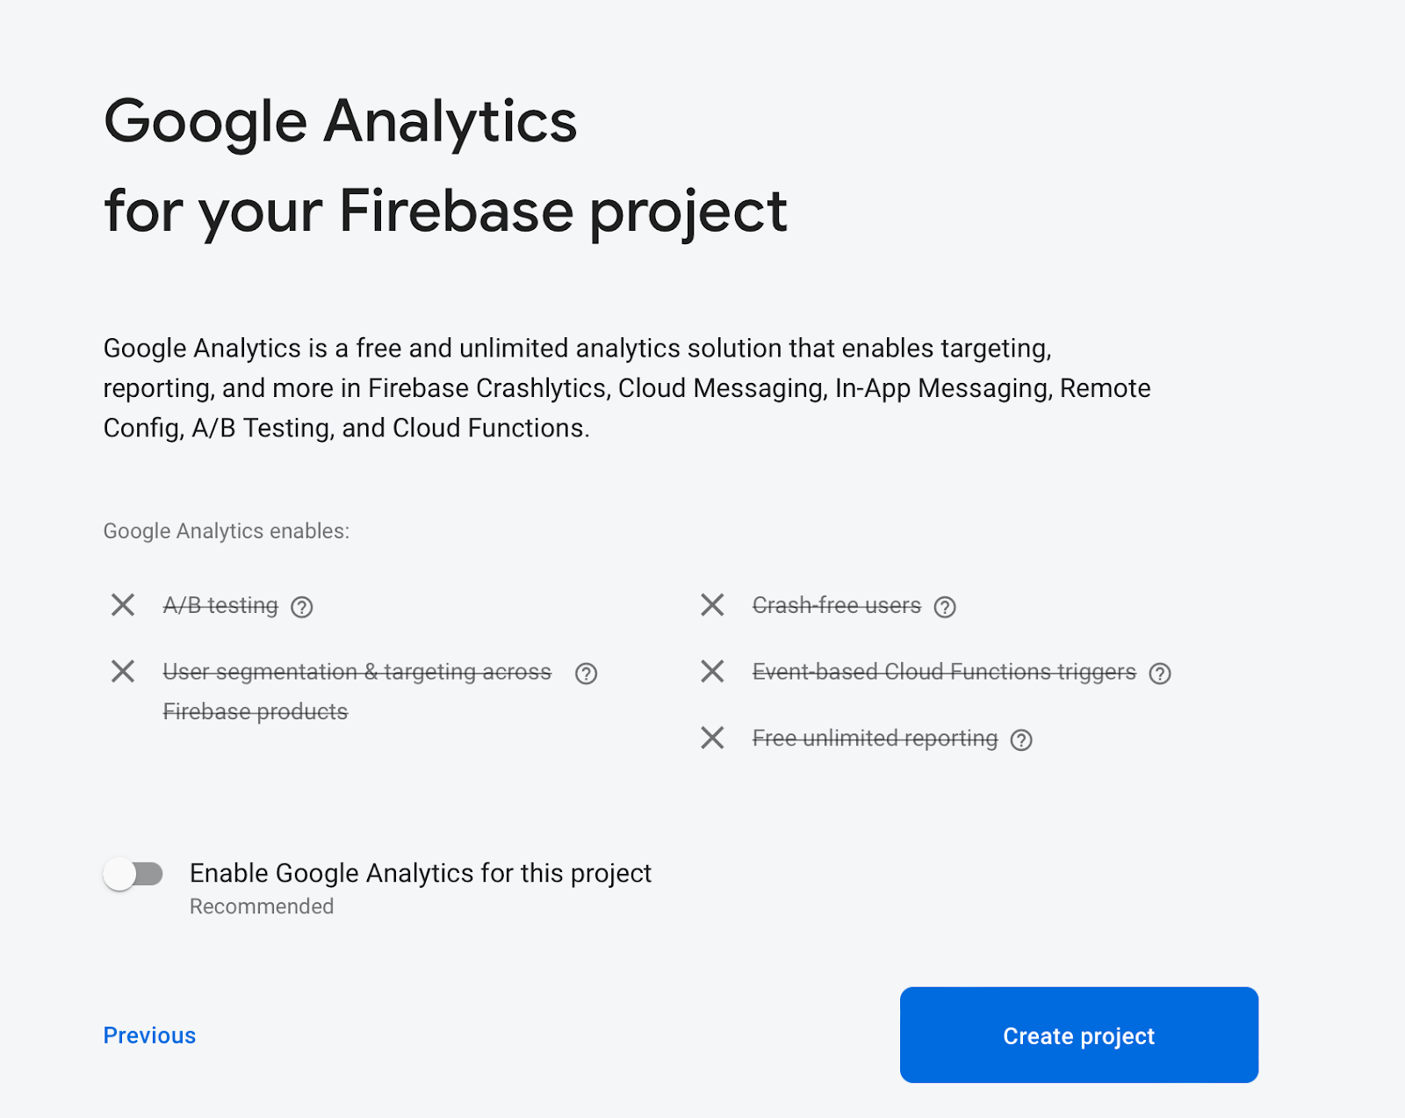Screen dimensions: 1405x1118
Task: Select the Free unlimited reporting text
Action: click(875, 739)
